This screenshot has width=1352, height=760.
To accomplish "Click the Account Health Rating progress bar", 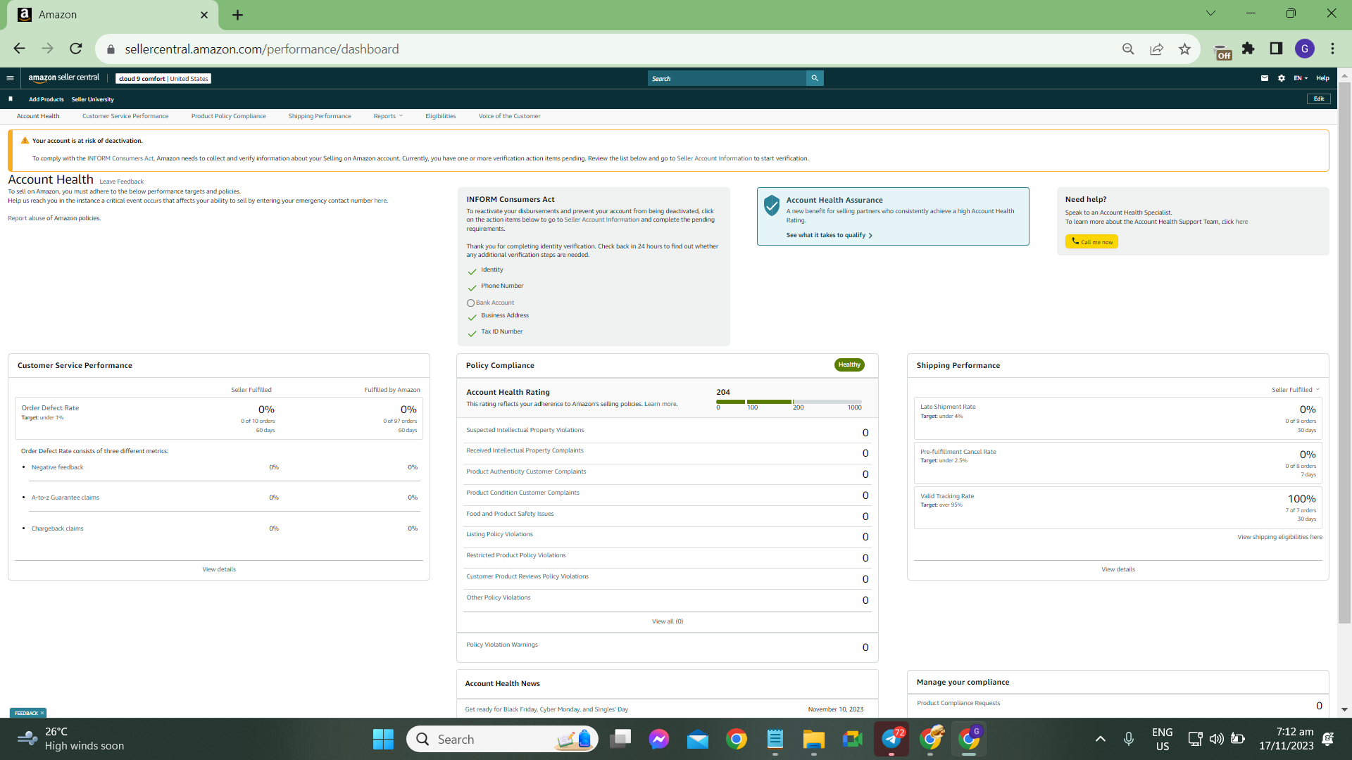I will 789,402.
